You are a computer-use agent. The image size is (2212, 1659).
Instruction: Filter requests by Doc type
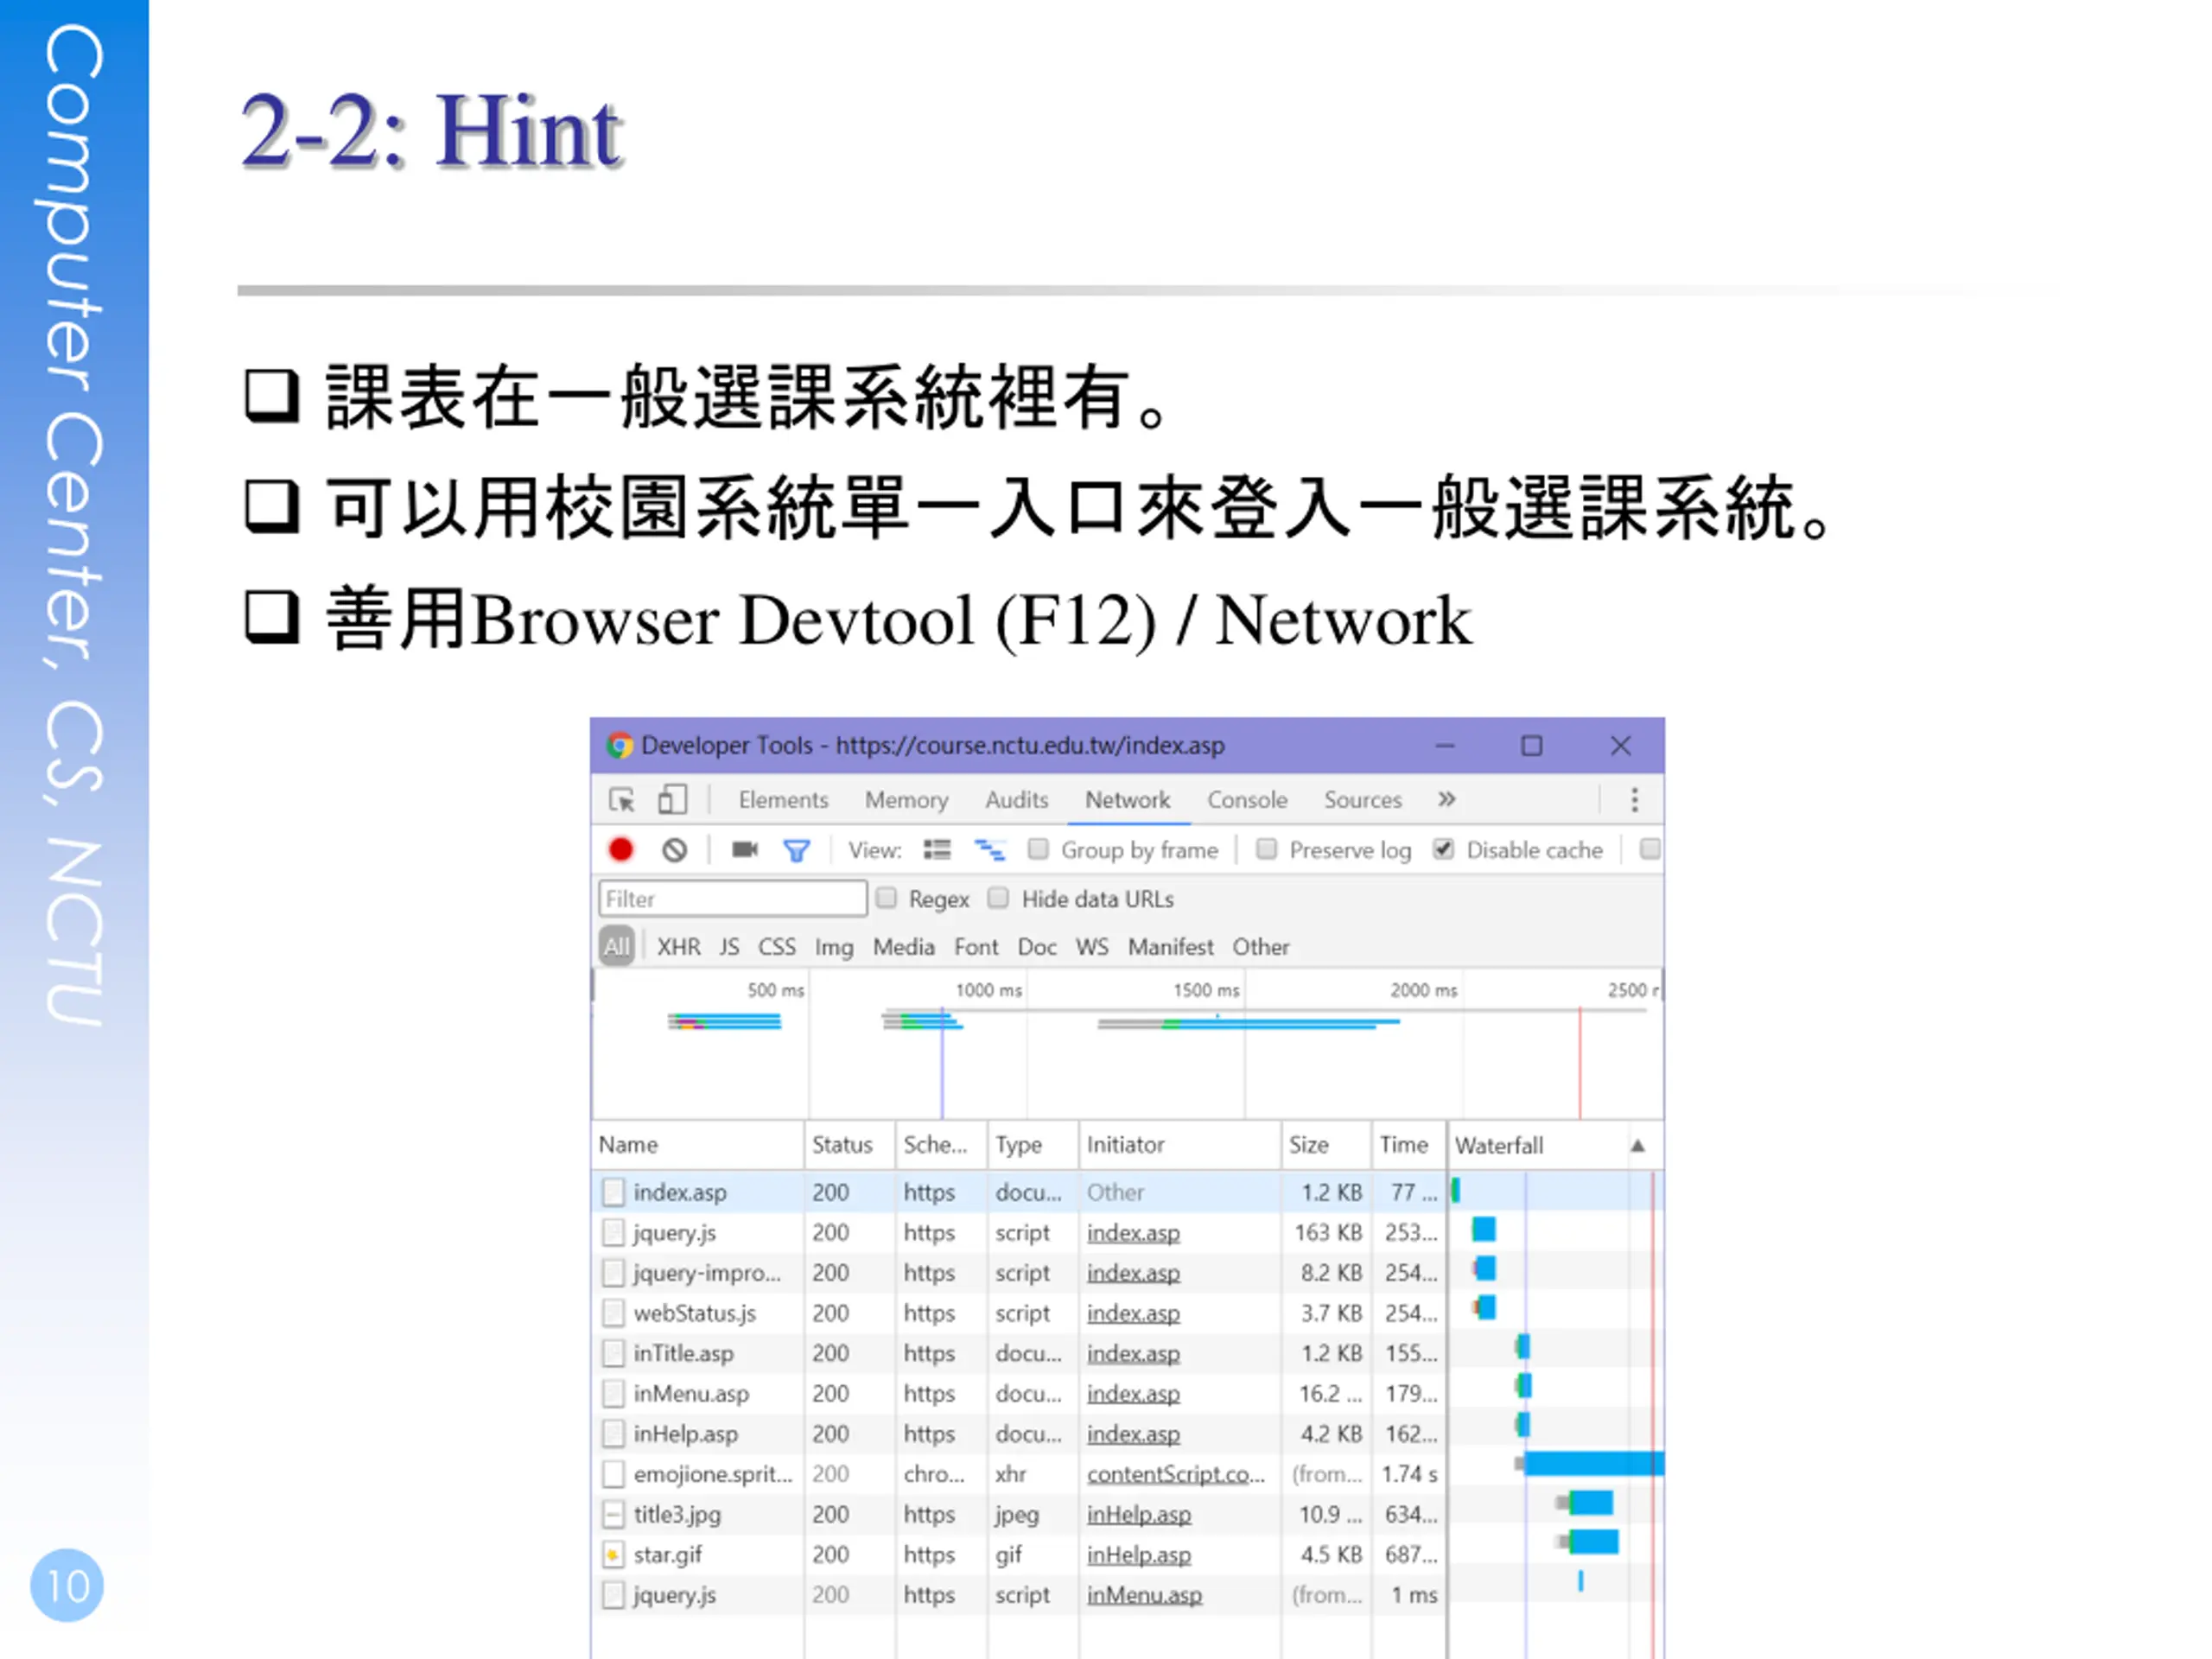click(x=1037, y=947)
